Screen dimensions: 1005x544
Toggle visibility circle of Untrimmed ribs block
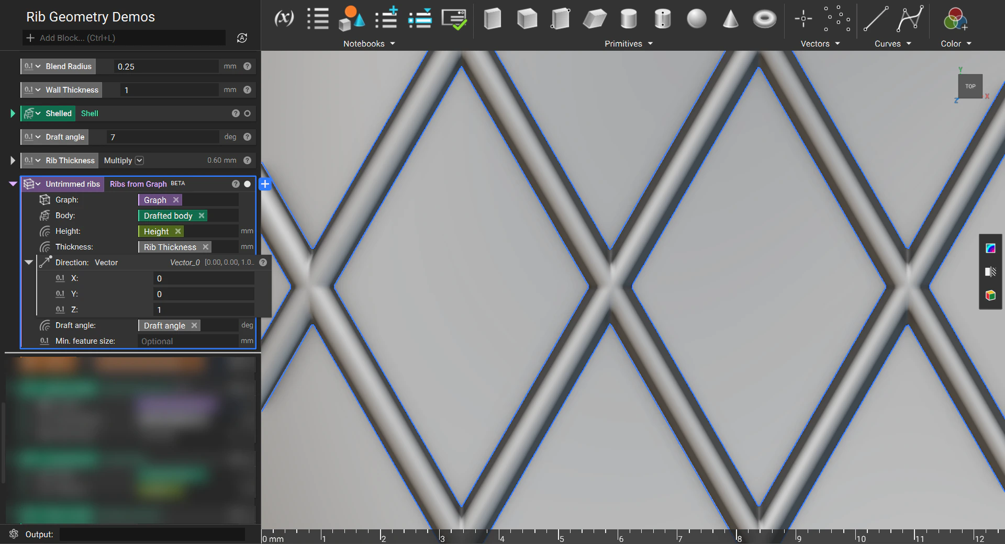[x=248, y=184]
